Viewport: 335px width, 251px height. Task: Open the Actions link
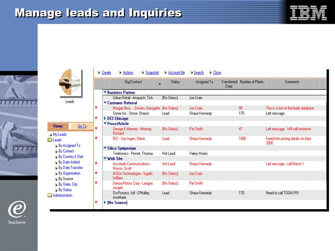pyautogui.click(x=128, y=73)
